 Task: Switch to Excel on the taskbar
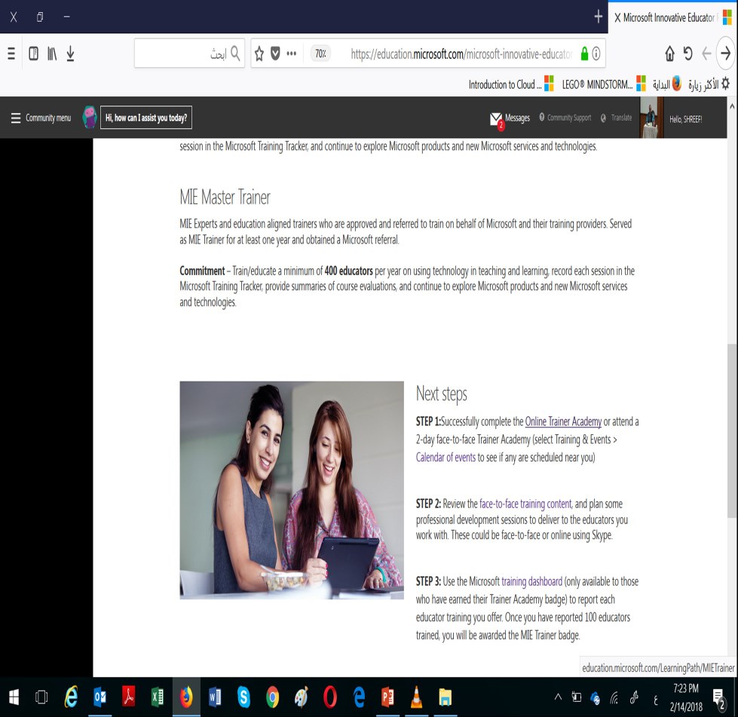[x=158, y=697]
